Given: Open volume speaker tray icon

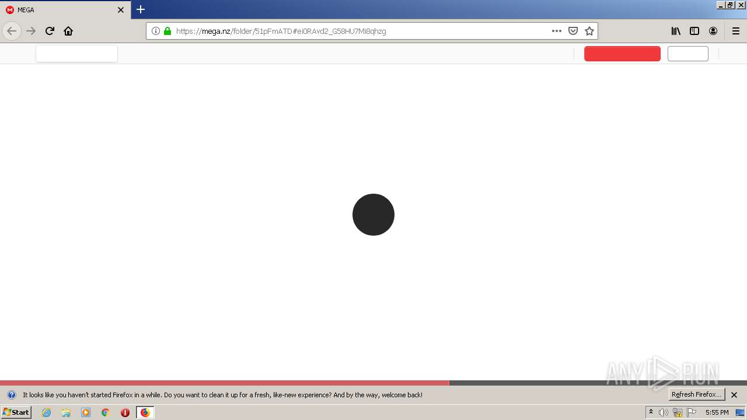Looking at the screenshot, I should coord(664,412).
